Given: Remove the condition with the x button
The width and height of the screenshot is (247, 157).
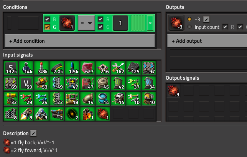Looking at the screenshot, I should point(150,23).
